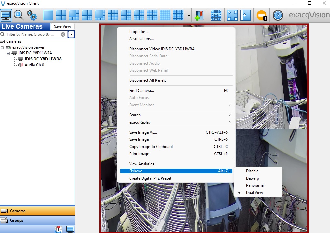Image resolution: width=330 pixels, height=233 pixels.
Task: Select 2x2 four-panel layout
Action: point(61,15)
